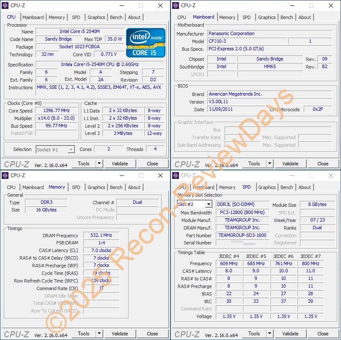Screen dimensions: 341x340
Task: Expand Tools dropdown arrow in SPD window
Action: (269, 334)
